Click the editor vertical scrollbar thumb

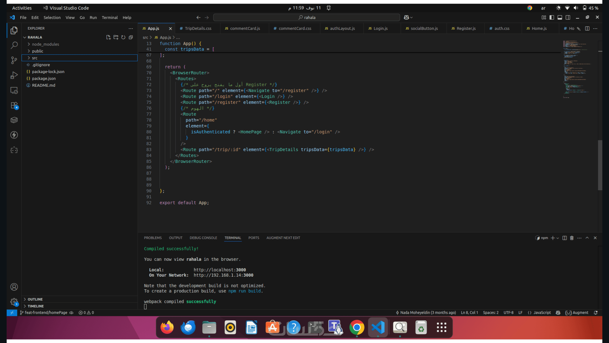point(600,165)
